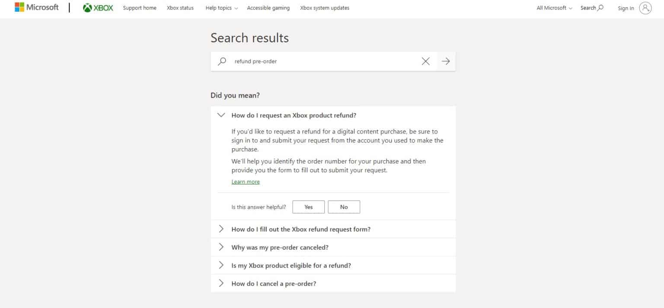Expand 'Why was my pre-order canceled?'
Image resolution: width=664 pixels, height=308 pixels.
click(x=333, y=247)
